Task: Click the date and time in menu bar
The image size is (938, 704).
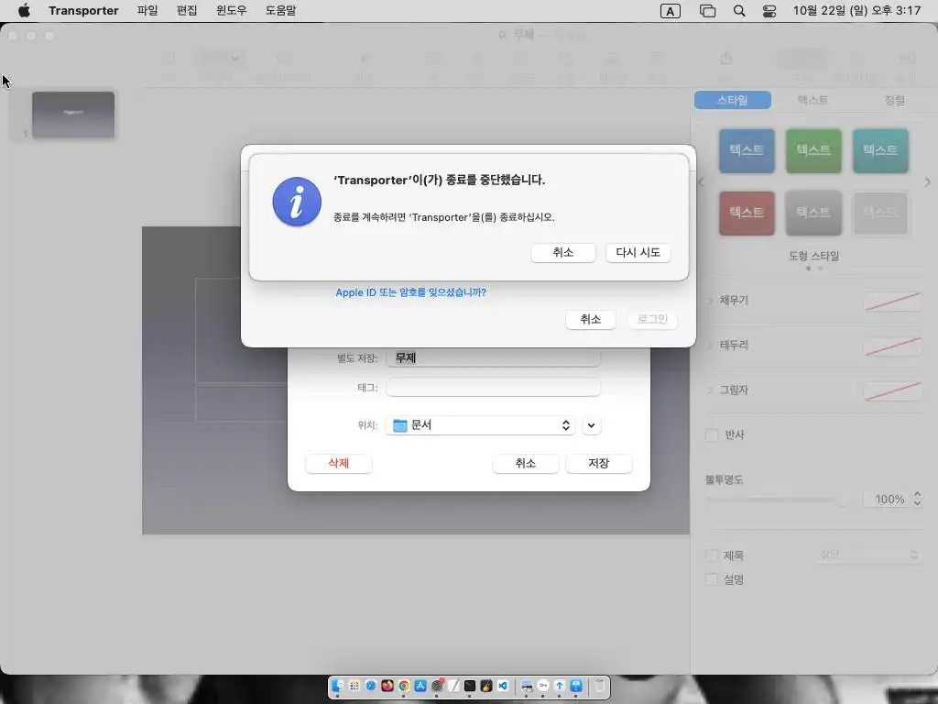Action: 856,11
